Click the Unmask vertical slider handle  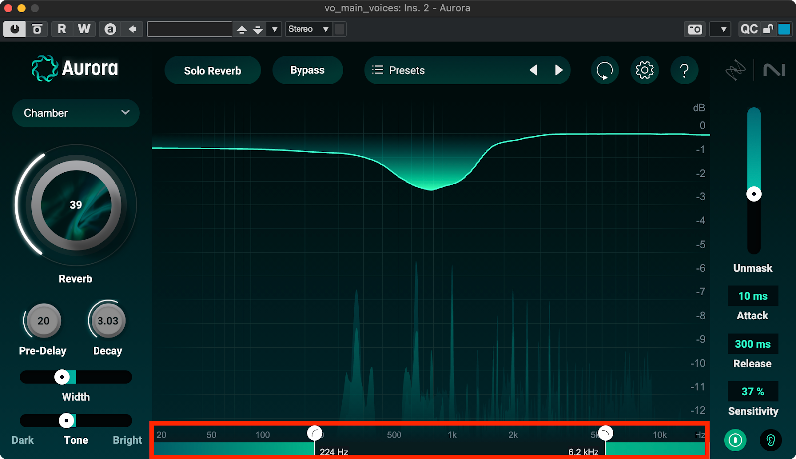pyautogui.click(x=754, y=194)
